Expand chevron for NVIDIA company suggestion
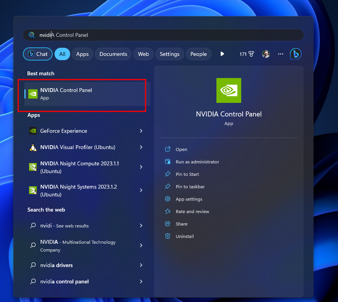The width and height of the screenshot is (338, 302). pyautogui.click(x=141, y=245)
